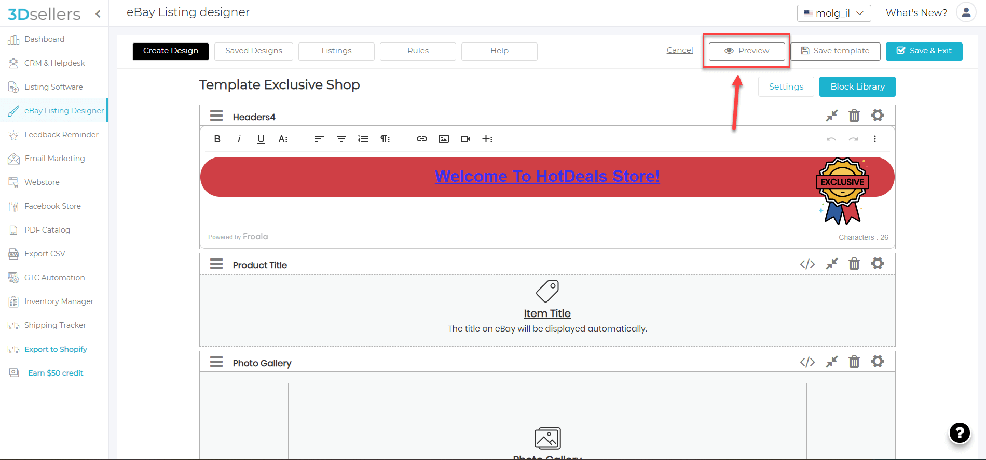
Task: Open the Listings tab
Action: 336,51
